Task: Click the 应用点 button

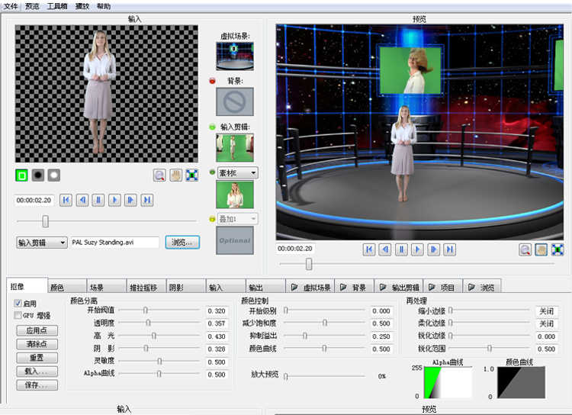Action: (x=37, y=330)
